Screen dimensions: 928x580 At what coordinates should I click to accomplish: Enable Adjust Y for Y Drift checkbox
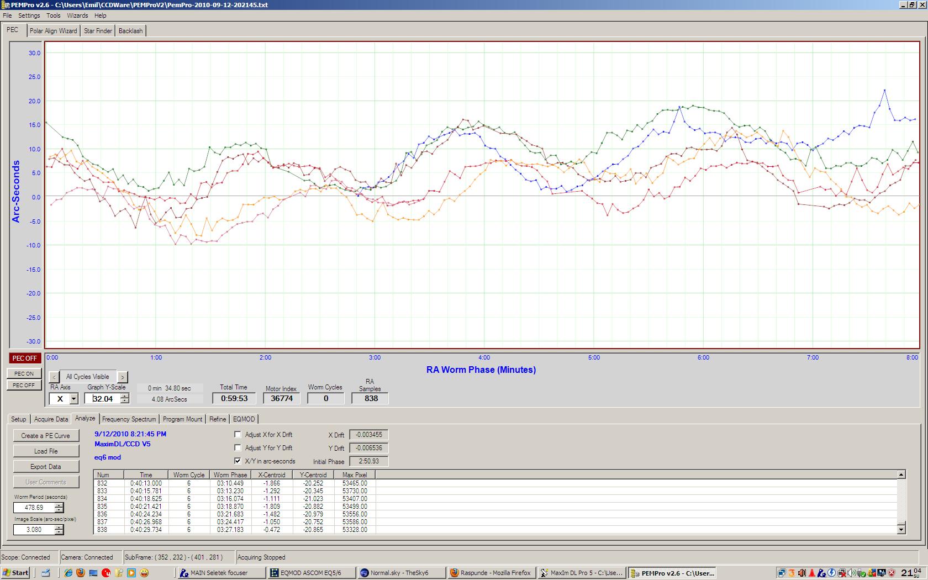coord(238,448)
